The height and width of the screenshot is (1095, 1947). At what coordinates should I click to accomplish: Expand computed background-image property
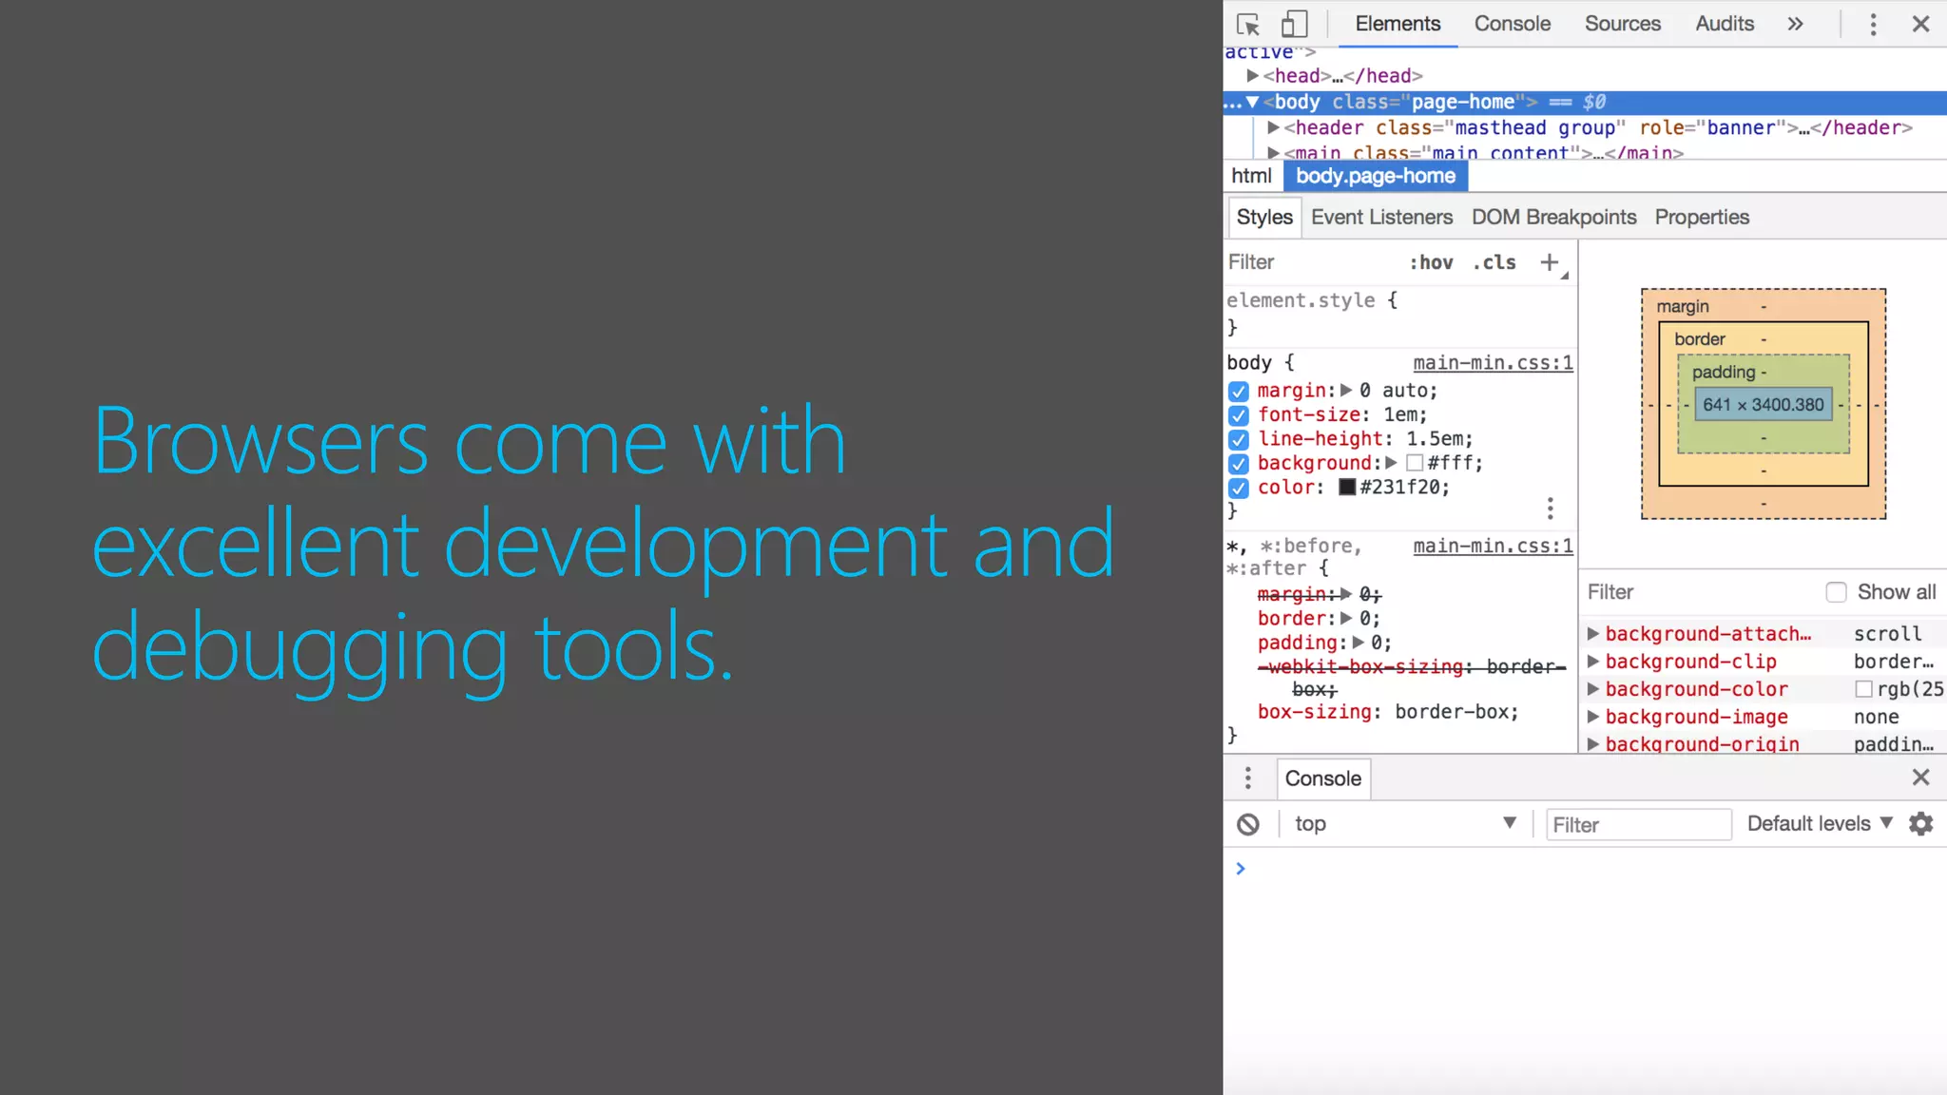tap(1592, 716)
